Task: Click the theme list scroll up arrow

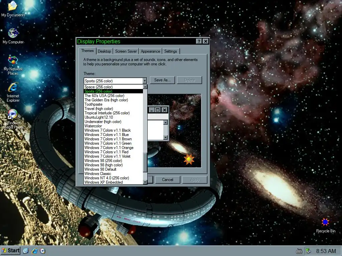Action: click(145, 87)
